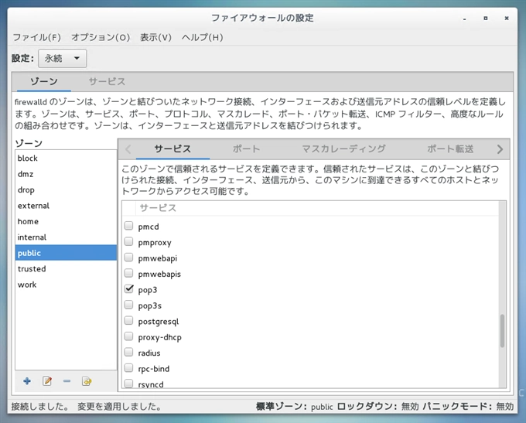Click the 標準ゾーン: public status text
526x423 pixels.
point(295,407)
